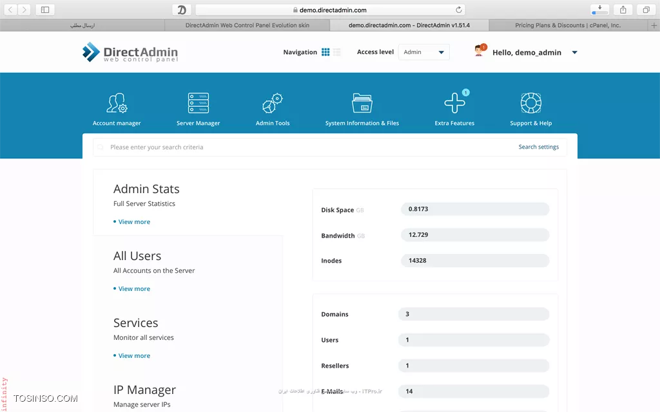Viewport: 660px width, 412px height.
Task: Click the Full Server Statistics text
Action: pyautogui.click(x=144, y=203)
